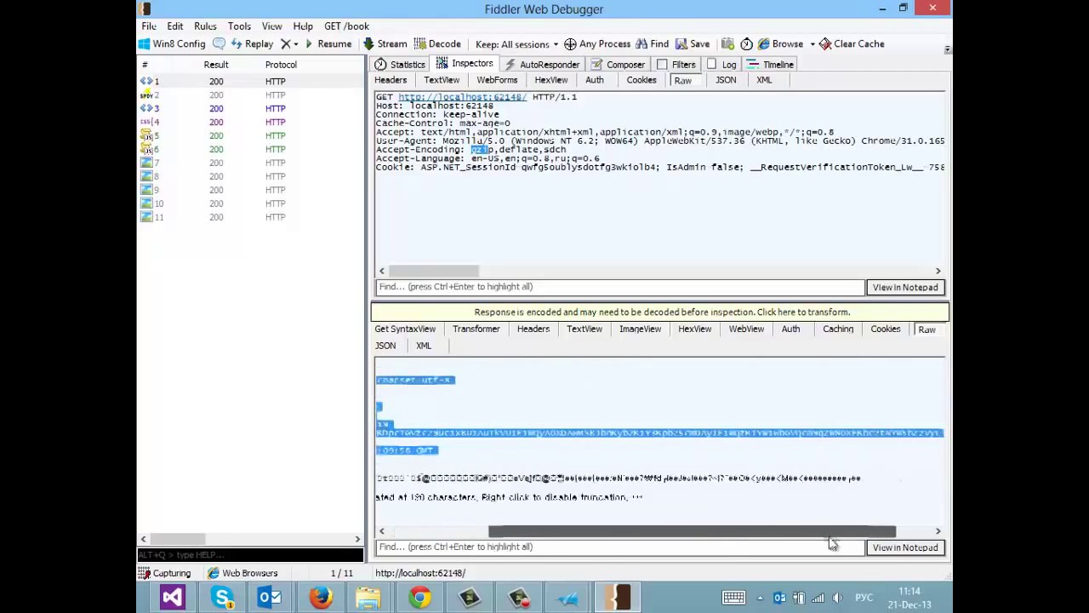Open Visual Studio from the taskbar
The image size is (1089, 613).
(172, 598)
